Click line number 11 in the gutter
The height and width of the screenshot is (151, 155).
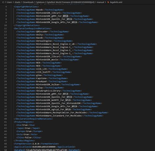(6, 28)
